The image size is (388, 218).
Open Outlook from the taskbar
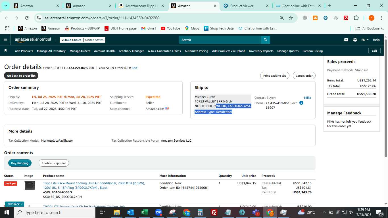point(131,212)
